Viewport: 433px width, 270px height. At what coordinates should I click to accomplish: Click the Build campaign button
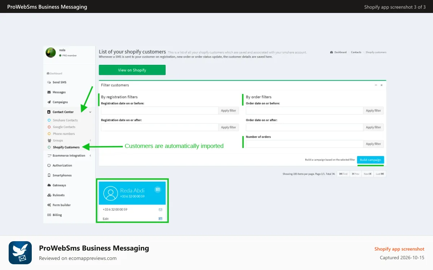pyautogui.click(x=371, y=160)
